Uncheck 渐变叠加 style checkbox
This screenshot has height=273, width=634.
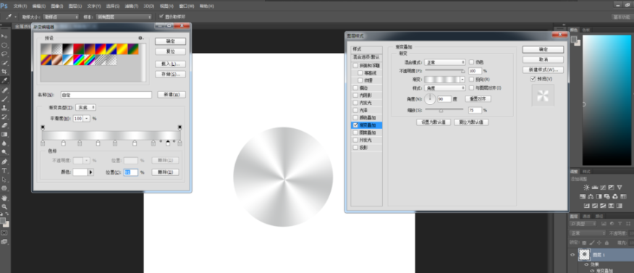coord(355,125)
